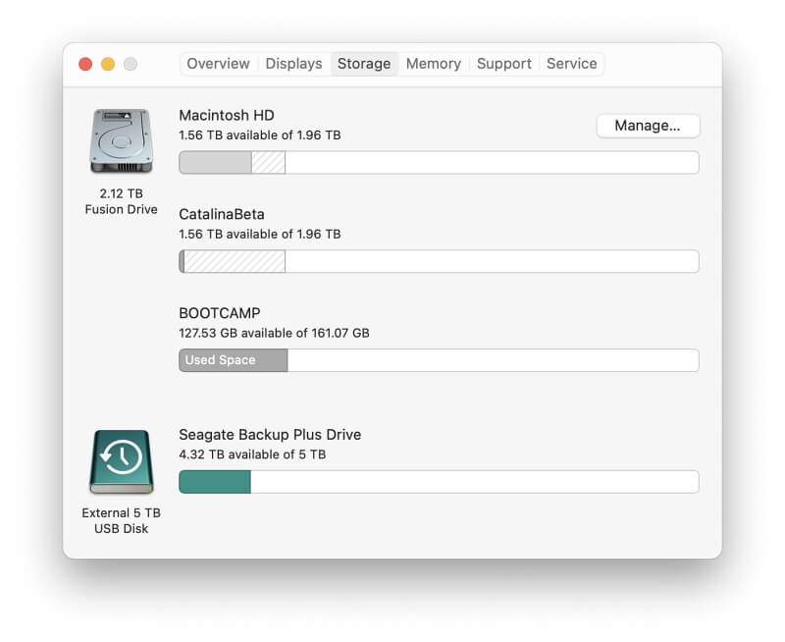
Task: Open the Support tab
Action: click(504, 64)
